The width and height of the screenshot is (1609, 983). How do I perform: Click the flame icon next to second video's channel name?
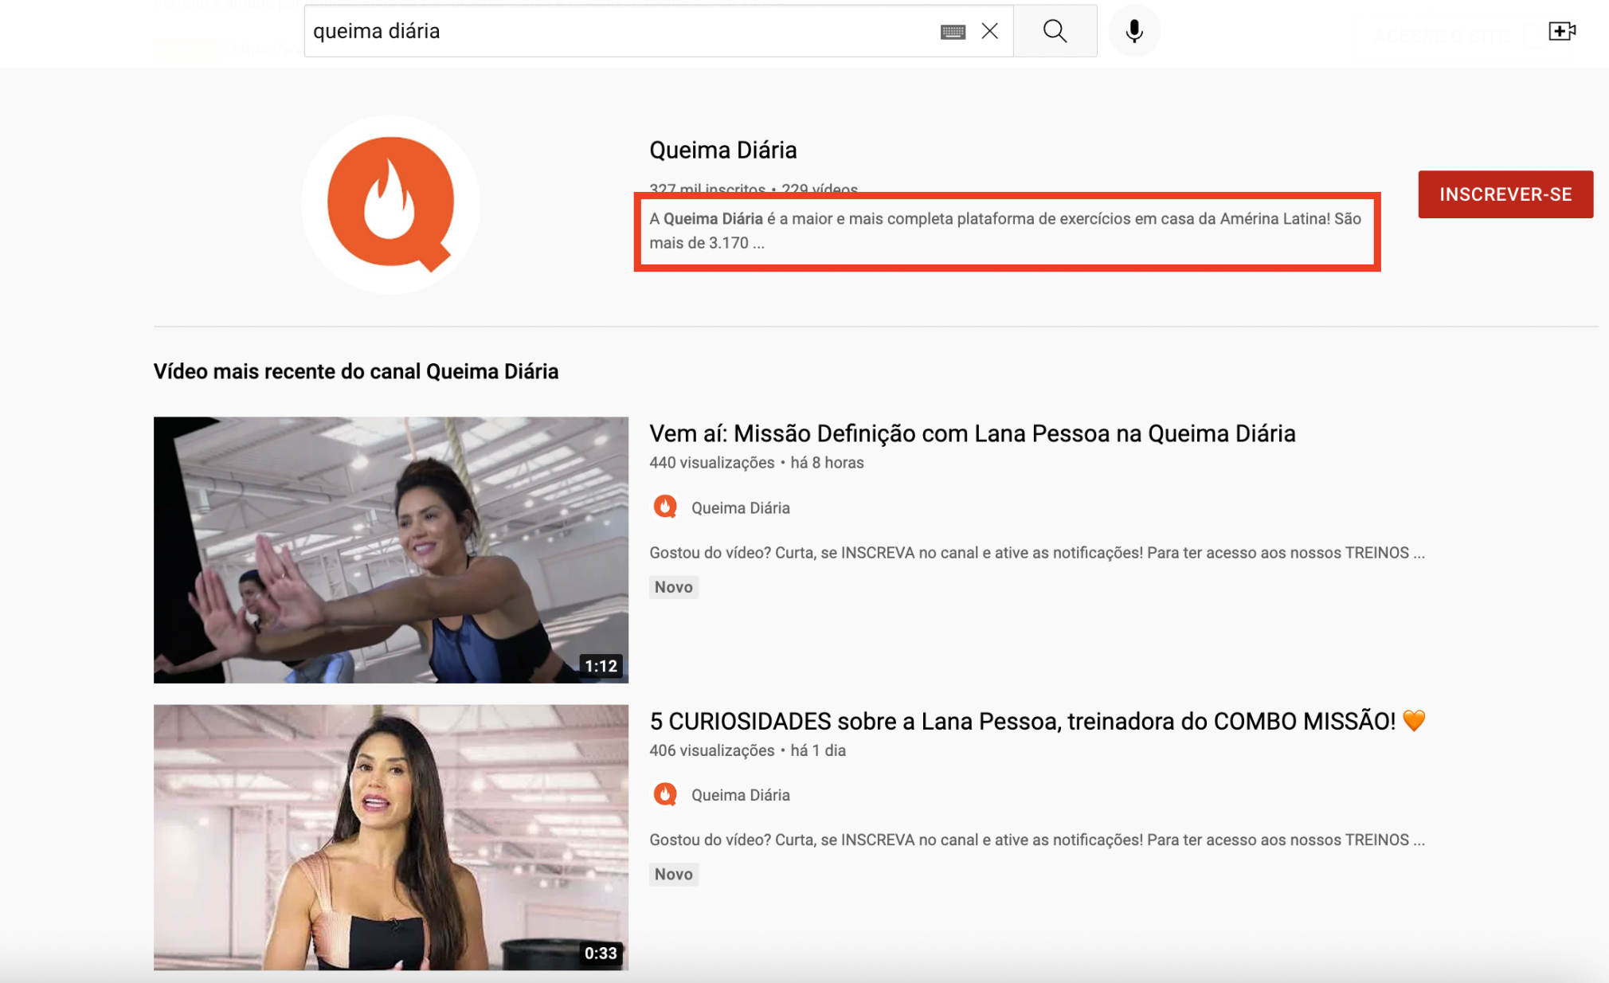coord(666,793)
